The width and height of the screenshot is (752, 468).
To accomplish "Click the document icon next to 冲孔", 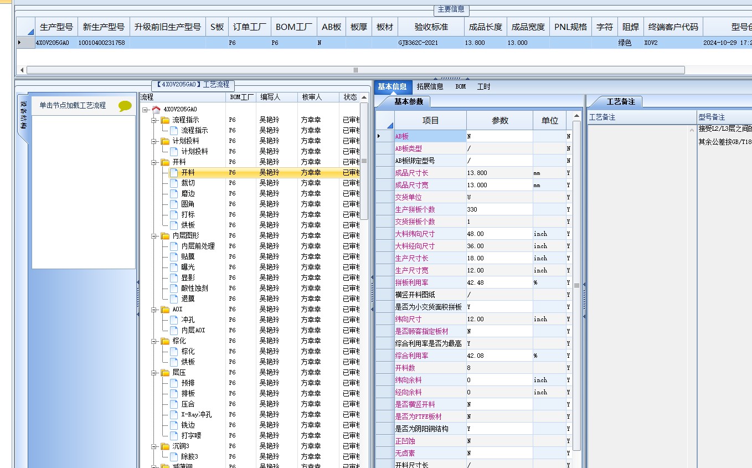I will tap(174, 320).
